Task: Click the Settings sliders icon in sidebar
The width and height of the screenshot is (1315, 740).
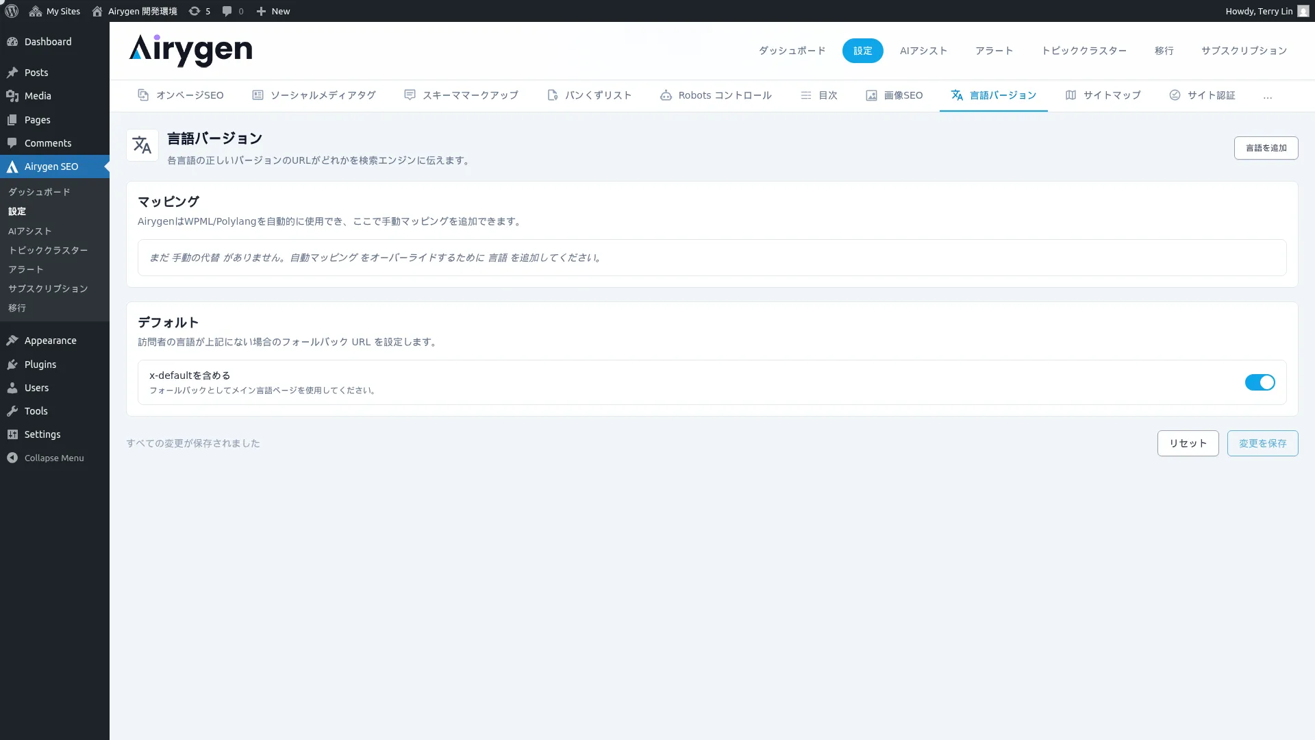Action: tap(12, 434)
